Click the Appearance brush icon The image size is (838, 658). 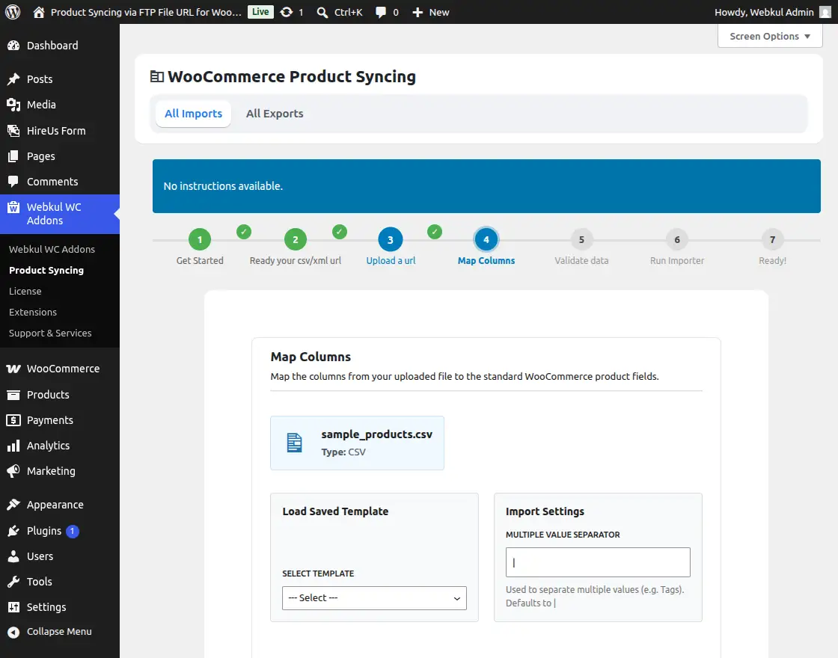click(x=13, y=505)
